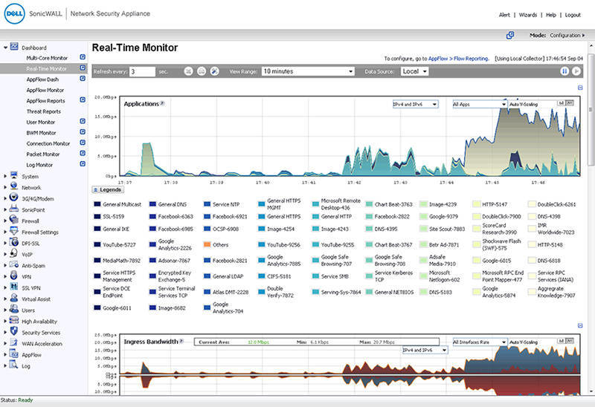This screenshot has height=407, width=595.
Task: Click the Logout link
Action: point(573,15)
